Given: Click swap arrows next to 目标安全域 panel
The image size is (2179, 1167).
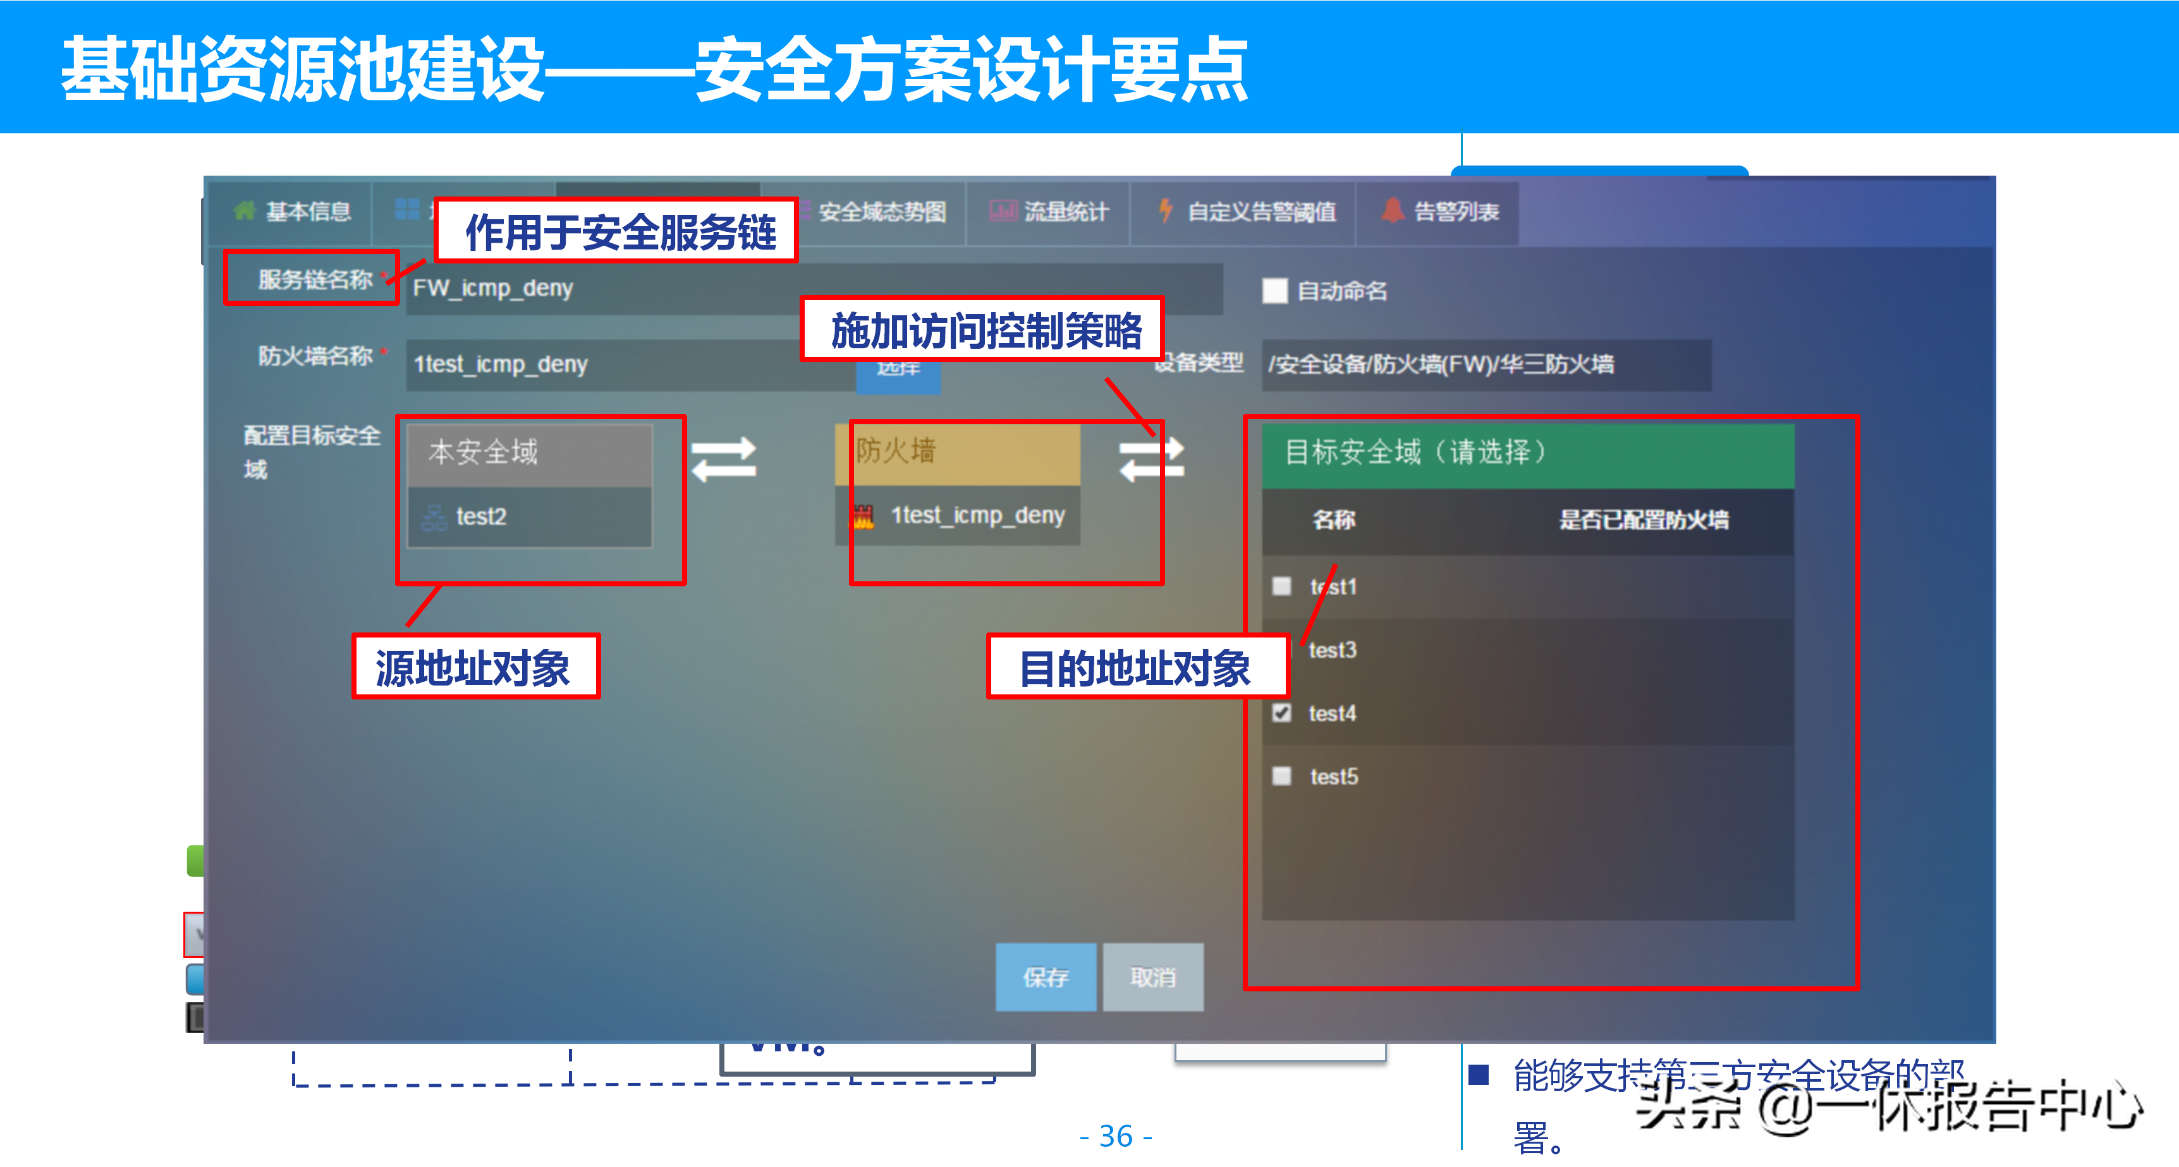Looking at the screenshot, I should tap(1151, 458).
